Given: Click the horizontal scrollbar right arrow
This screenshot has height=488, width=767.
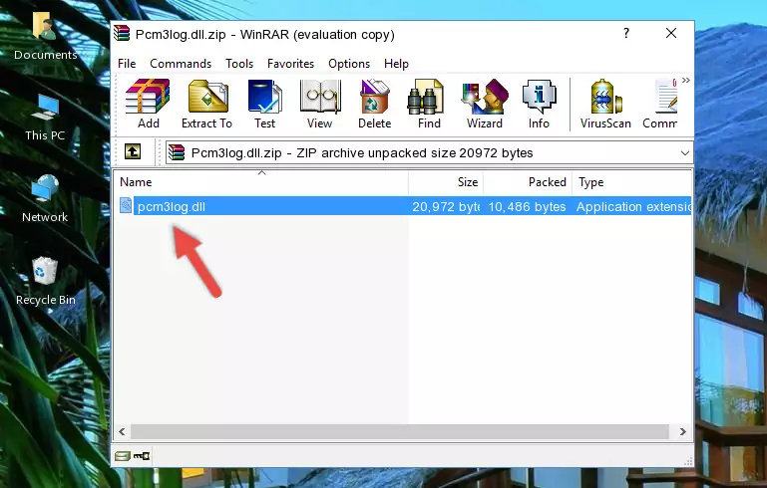Looking at the screenshot, I should click(682, 431).
